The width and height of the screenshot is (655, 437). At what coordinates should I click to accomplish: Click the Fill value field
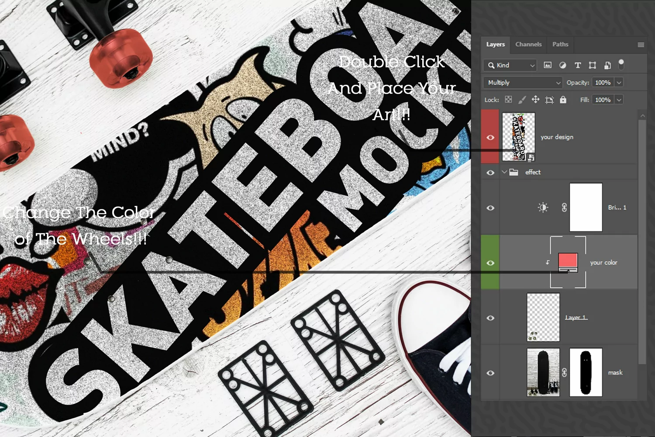[x=603, y=100]
